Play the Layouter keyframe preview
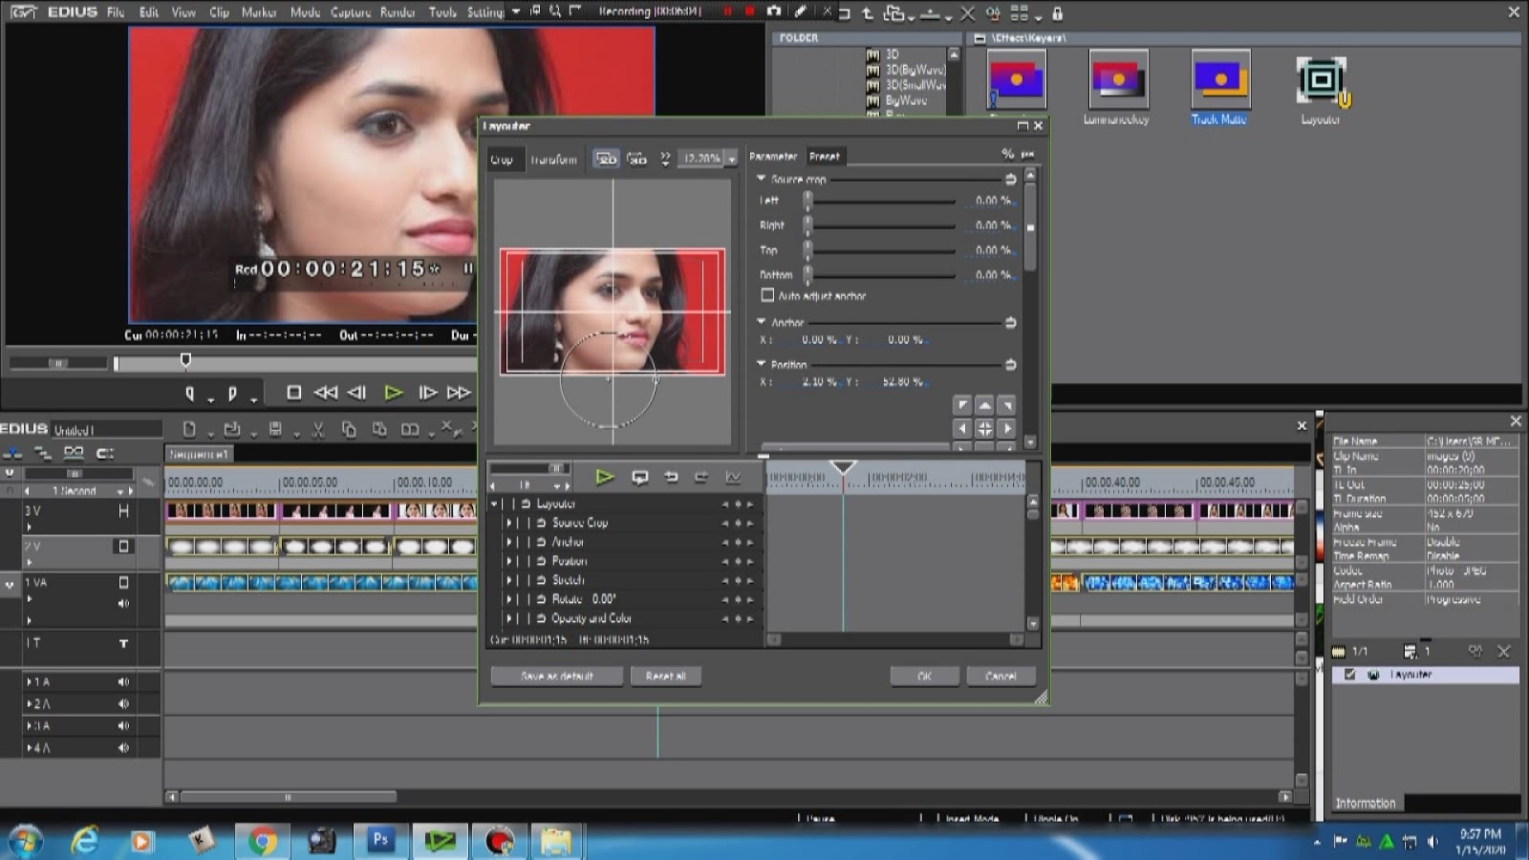Screen dimensions: 1529x860 pyautogui.click(x=604, y=477)
